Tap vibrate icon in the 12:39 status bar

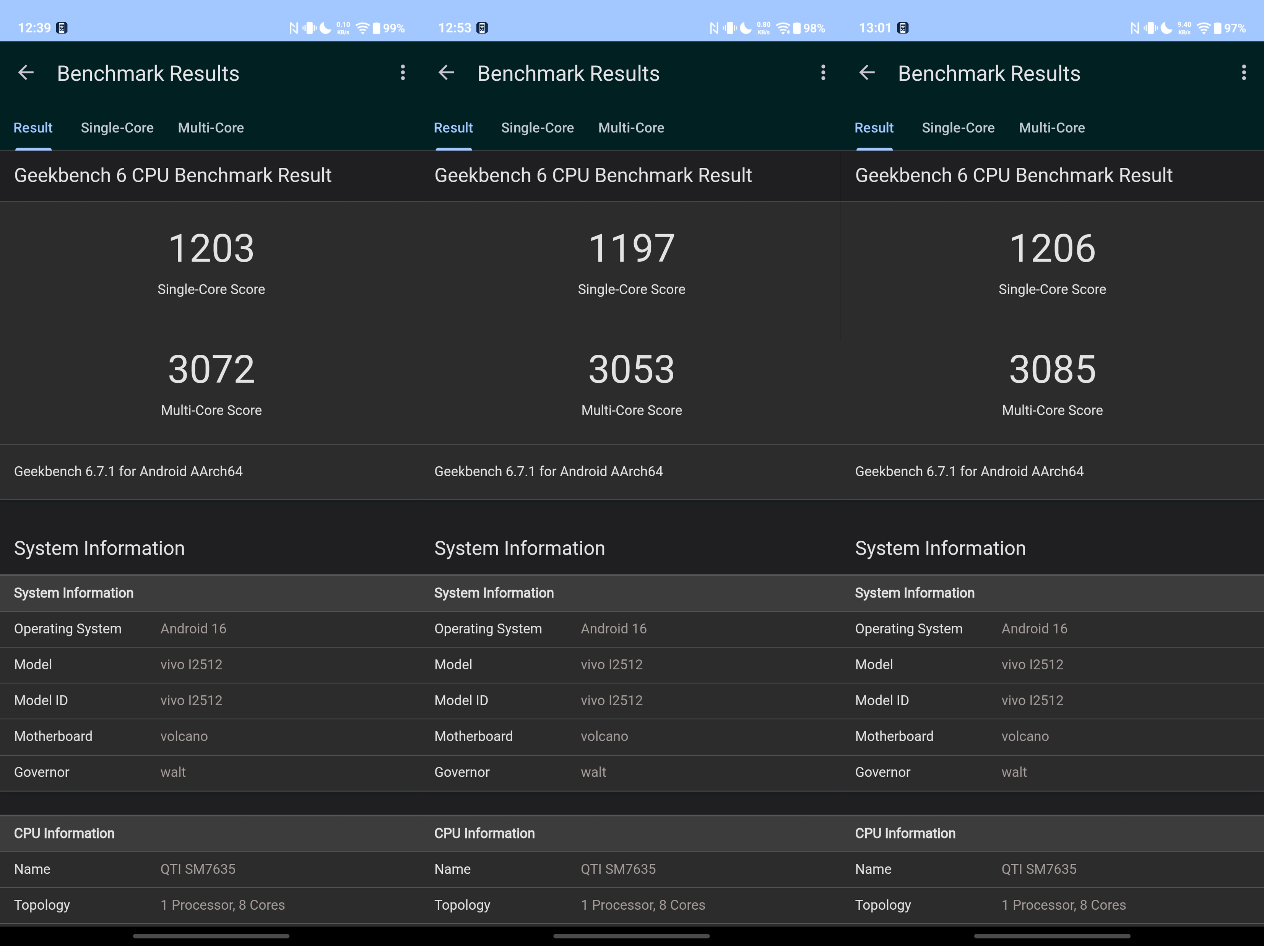(309, 28)
